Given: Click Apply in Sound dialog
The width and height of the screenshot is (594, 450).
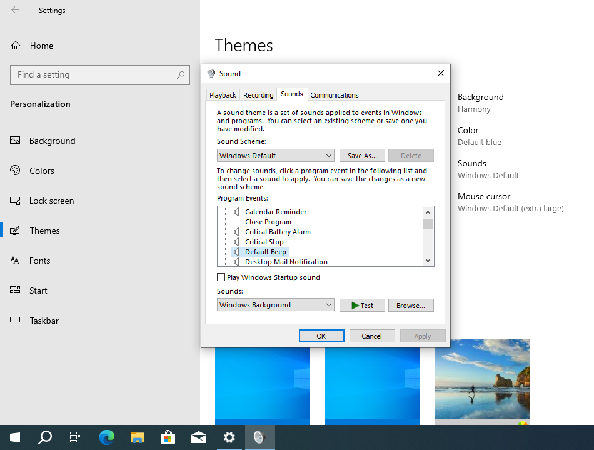Looking at the screenshot, I should point(423,336).
